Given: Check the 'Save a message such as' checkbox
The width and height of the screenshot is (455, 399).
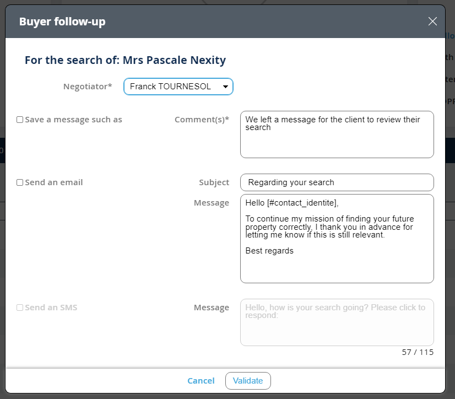Looking at the screenshot, I should (x=20, y=120).
